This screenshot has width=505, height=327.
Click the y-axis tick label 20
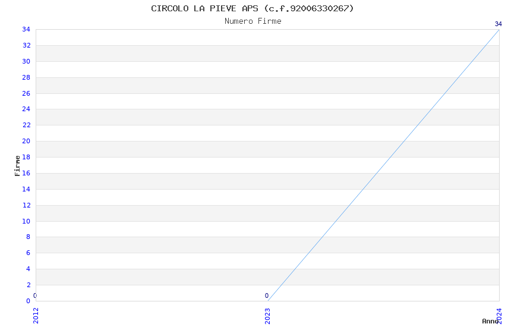pyautogui.click(x=26, y=141)
